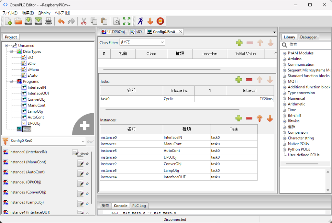Switch to the 検索 bottom tab
The image size is (332, 223).
click(105, 206)
